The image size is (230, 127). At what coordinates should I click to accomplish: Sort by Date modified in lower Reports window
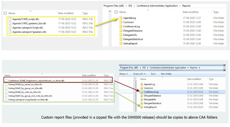click(194, 79)
